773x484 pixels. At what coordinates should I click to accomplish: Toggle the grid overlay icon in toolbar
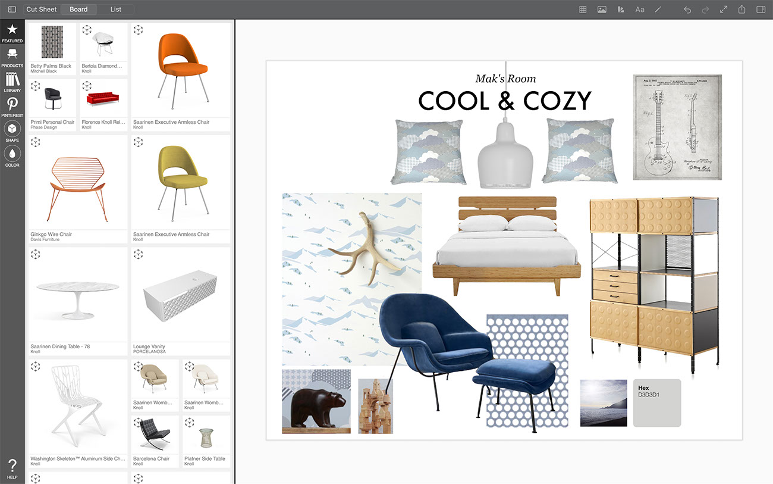click(x=583, y=10)
